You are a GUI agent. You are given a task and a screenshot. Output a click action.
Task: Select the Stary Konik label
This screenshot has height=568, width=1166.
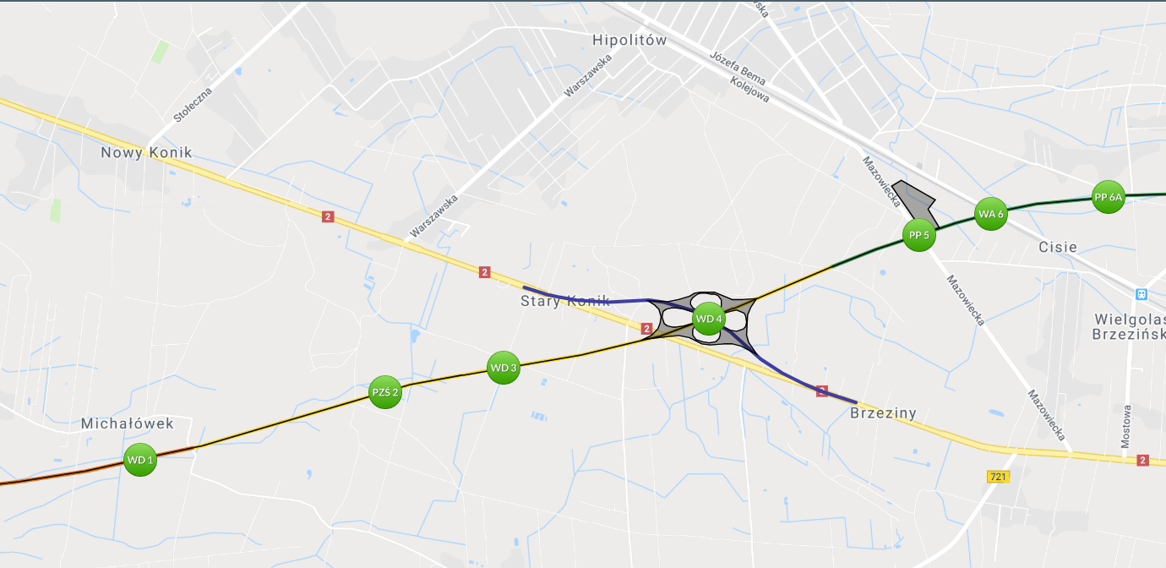coord(565,301)
